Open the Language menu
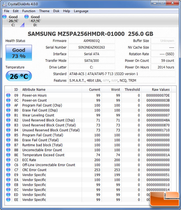 point(81,11)
